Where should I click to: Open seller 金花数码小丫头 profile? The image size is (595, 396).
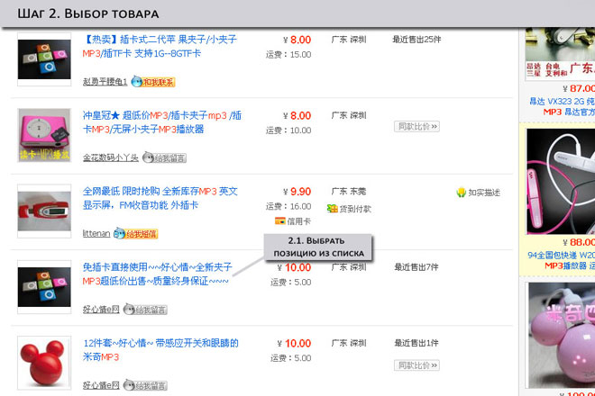coord(110,157)
